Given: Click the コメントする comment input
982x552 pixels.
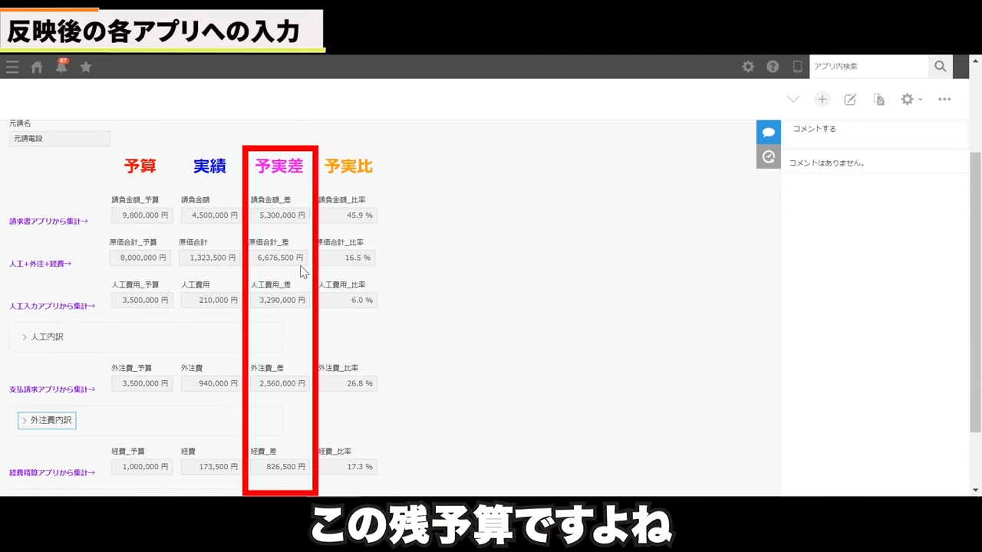Looking at the screenshot, I should 875,129.
